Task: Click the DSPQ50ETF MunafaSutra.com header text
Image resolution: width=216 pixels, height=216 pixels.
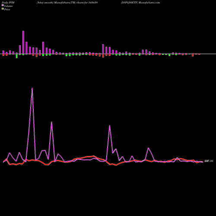Action: tap(140, 3)
